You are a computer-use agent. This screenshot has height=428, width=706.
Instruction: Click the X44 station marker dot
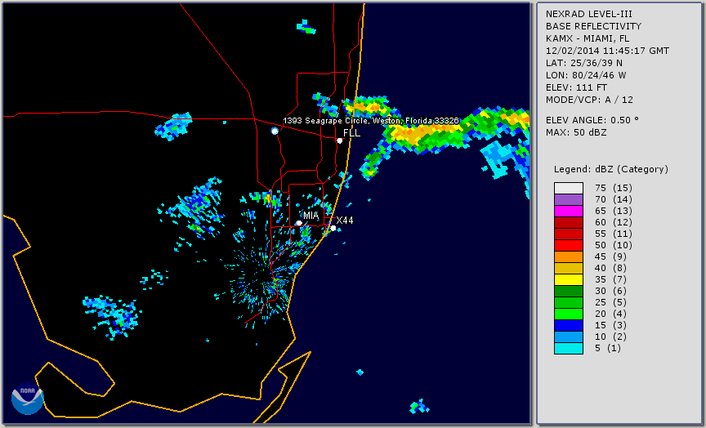(x=333, y=229)
